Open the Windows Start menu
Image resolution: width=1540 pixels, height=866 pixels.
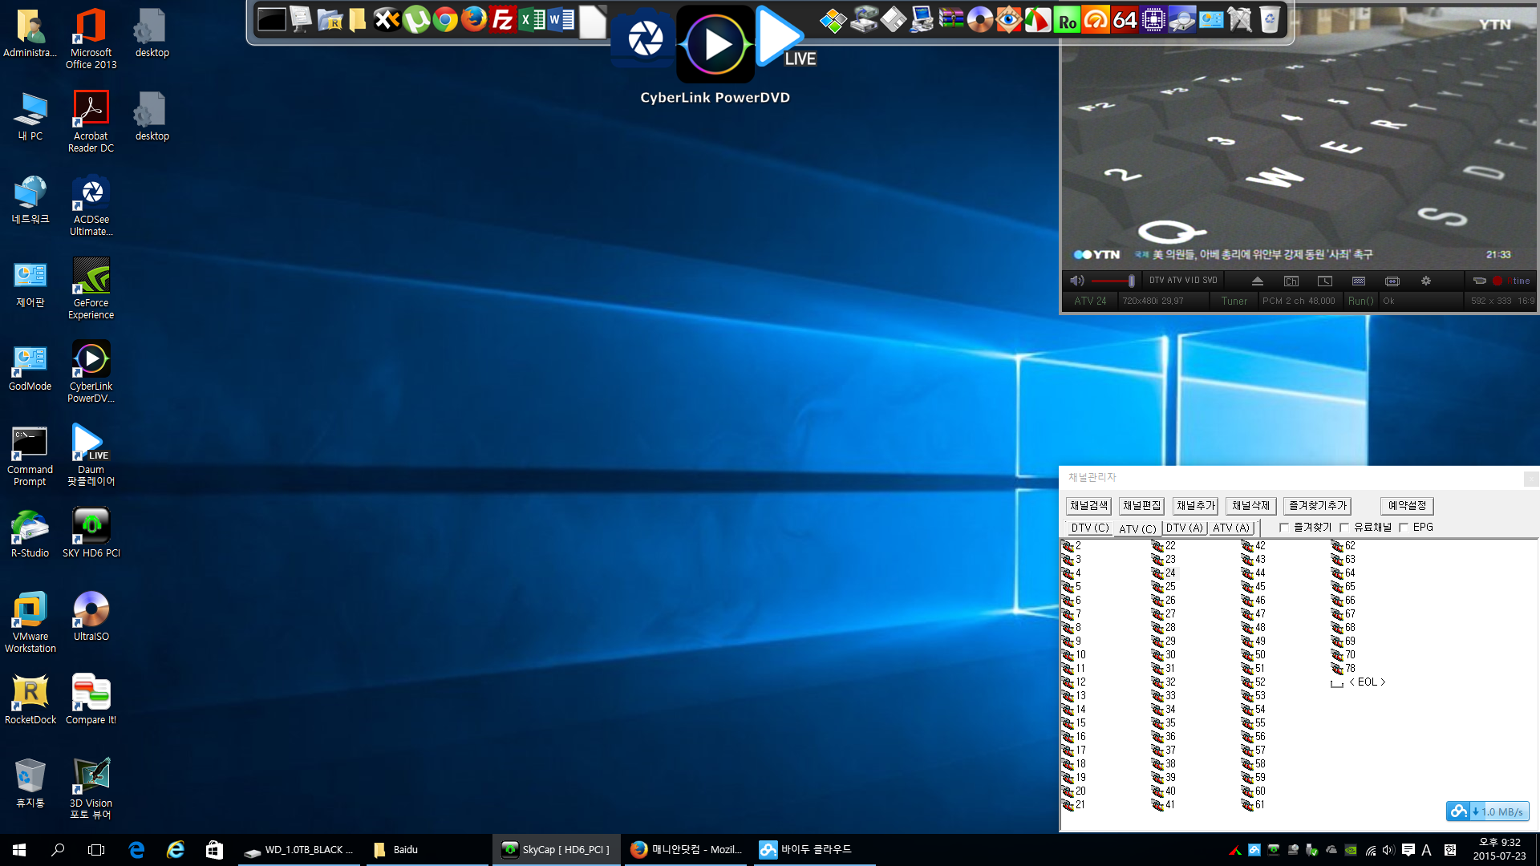19,850
